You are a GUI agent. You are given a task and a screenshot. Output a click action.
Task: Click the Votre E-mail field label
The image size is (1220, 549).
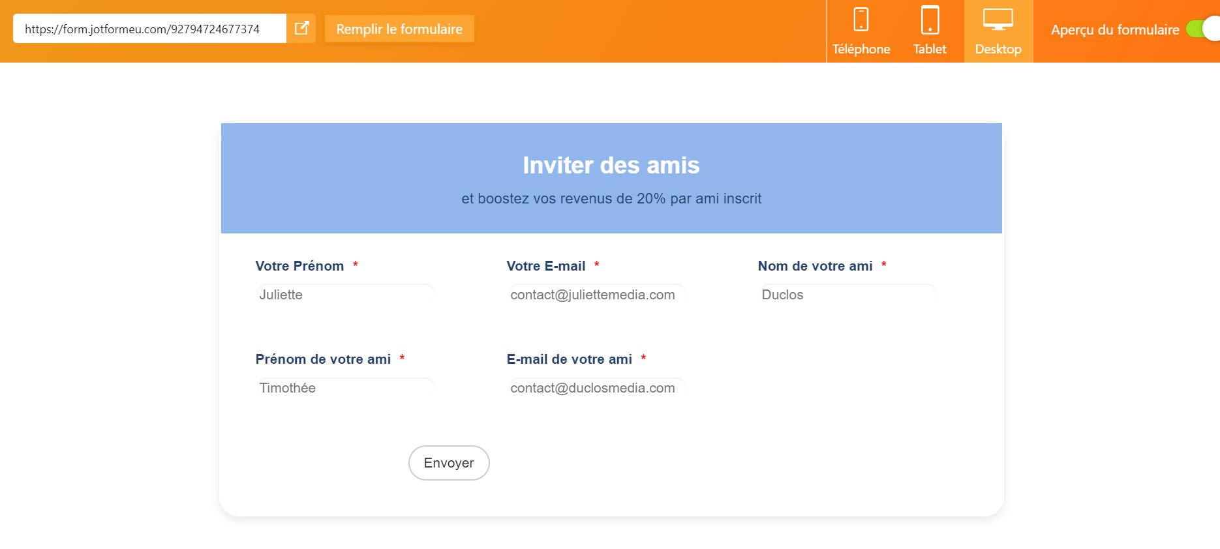[546, 266]
